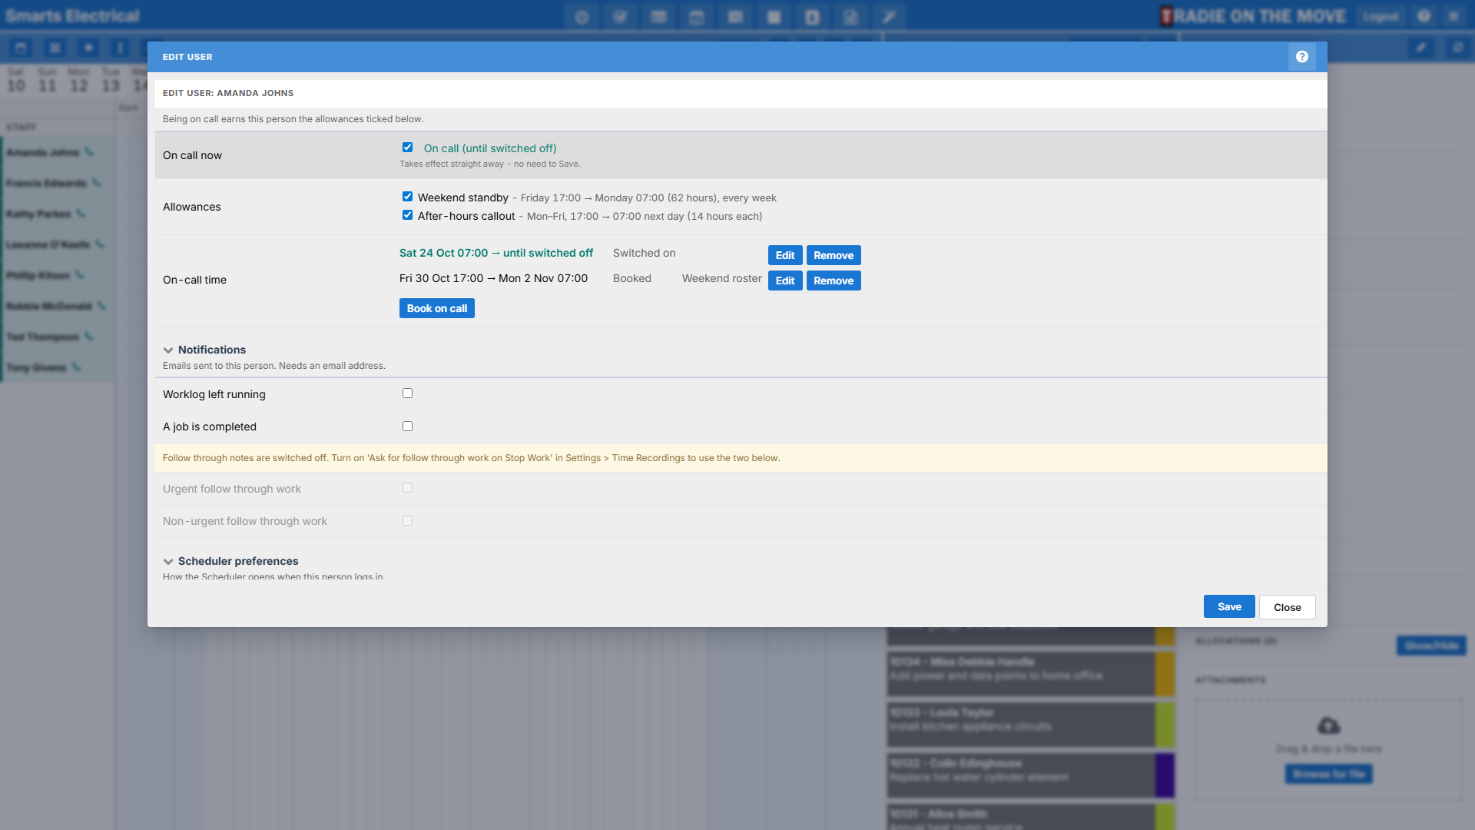The height and width of the screenshot is (830, 1475).
Task: Click Logout in the top bar
Action: click(1381, 16)
